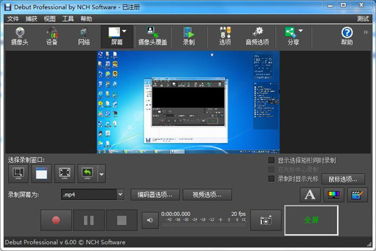Image resolution: width=376 pixels, height=251 pixels.
Task: Enable 显示选择矩形同时录制 checkbox
Action: [272, 160]
